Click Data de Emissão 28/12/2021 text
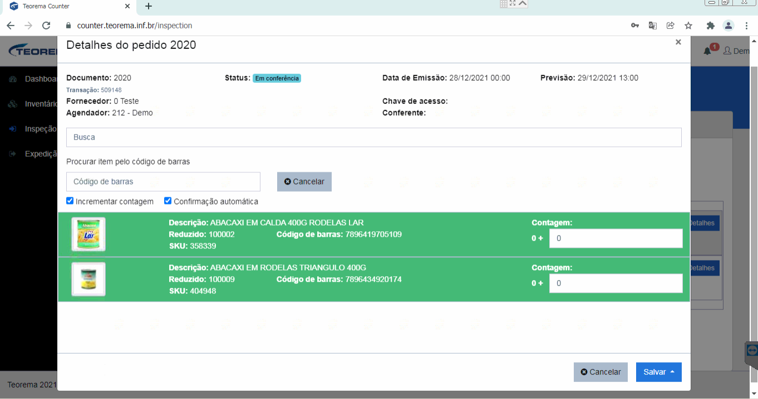The width and height of the screenshot is (758, 399). pos(446,78)
